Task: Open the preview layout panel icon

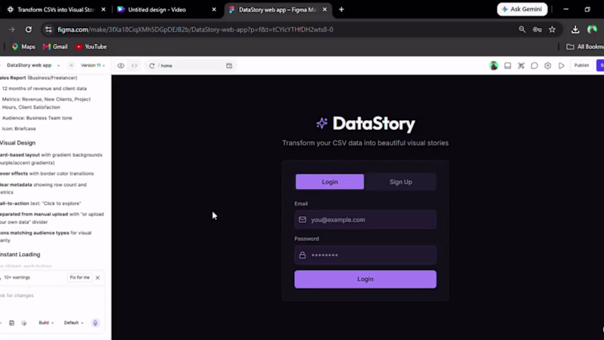Action: [x=230, y=66]
